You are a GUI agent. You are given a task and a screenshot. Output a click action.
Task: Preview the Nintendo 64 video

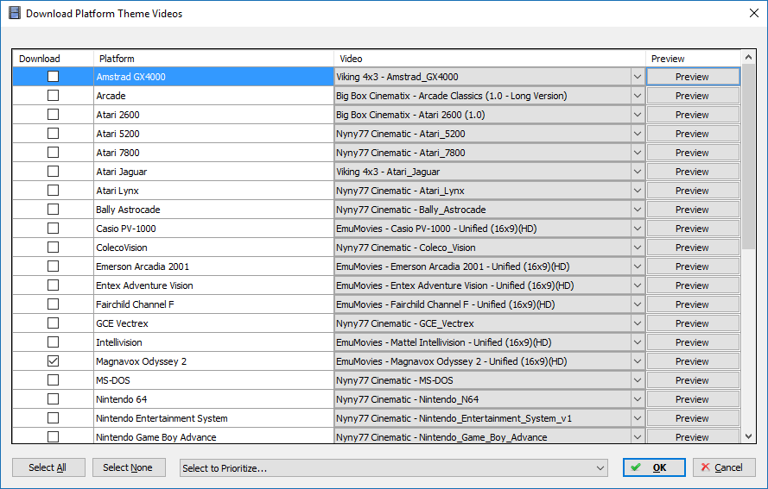coord(693,399)
